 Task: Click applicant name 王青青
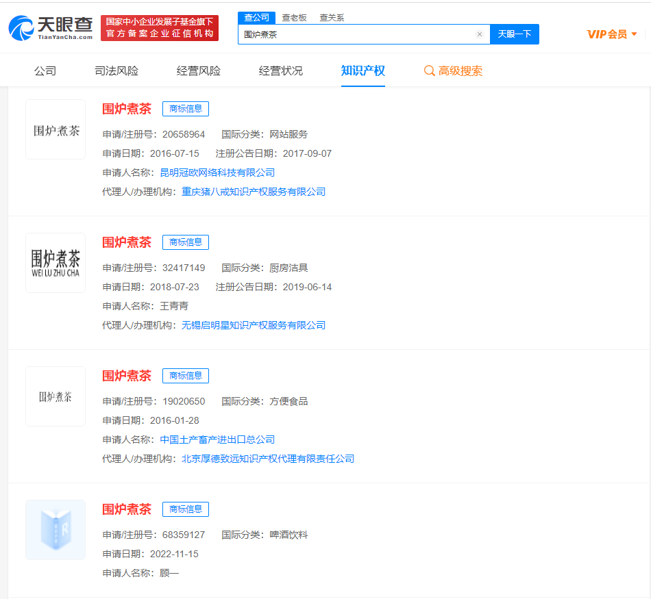174,307
